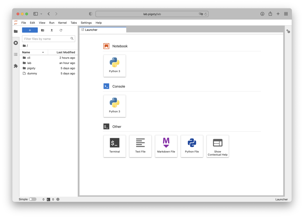Upload files using the upload icon
The image size is (304, 218).
click(x=52, y=30)
